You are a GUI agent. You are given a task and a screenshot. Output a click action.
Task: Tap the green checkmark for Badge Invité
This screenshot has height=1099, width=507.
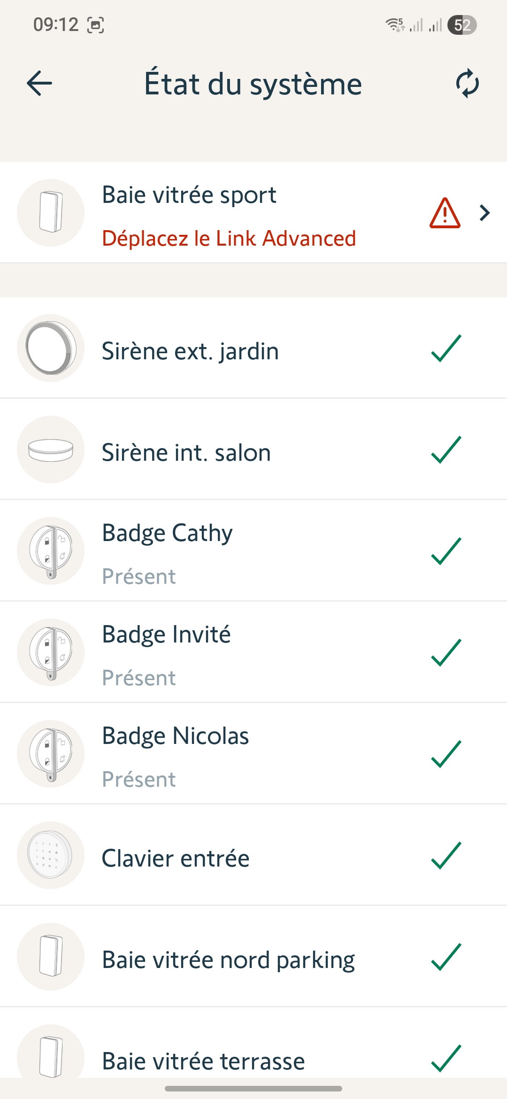[x=446, y=652]
